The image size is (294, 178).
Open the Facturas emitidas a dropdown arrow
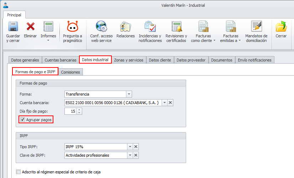click(x=240, y=41)
